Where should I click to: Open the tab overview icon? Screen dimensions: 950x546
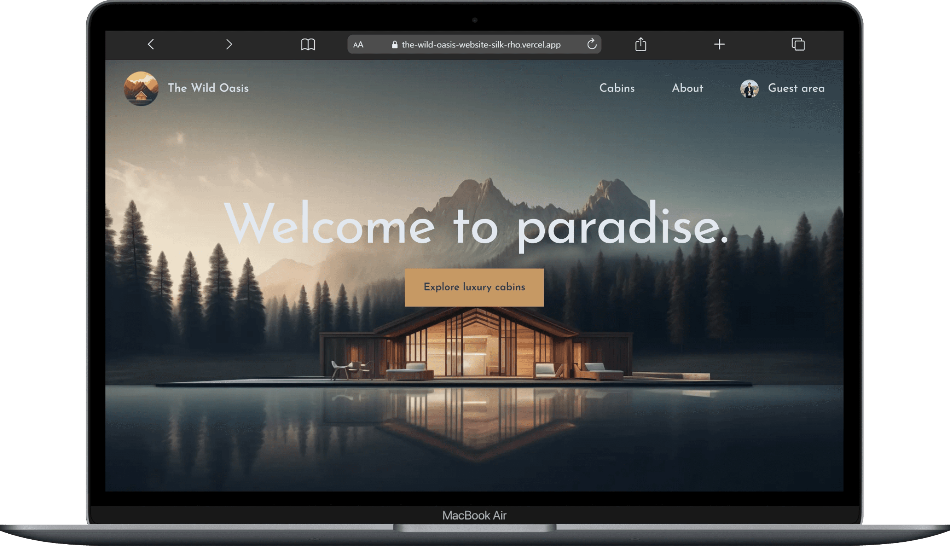pos(798,44)
